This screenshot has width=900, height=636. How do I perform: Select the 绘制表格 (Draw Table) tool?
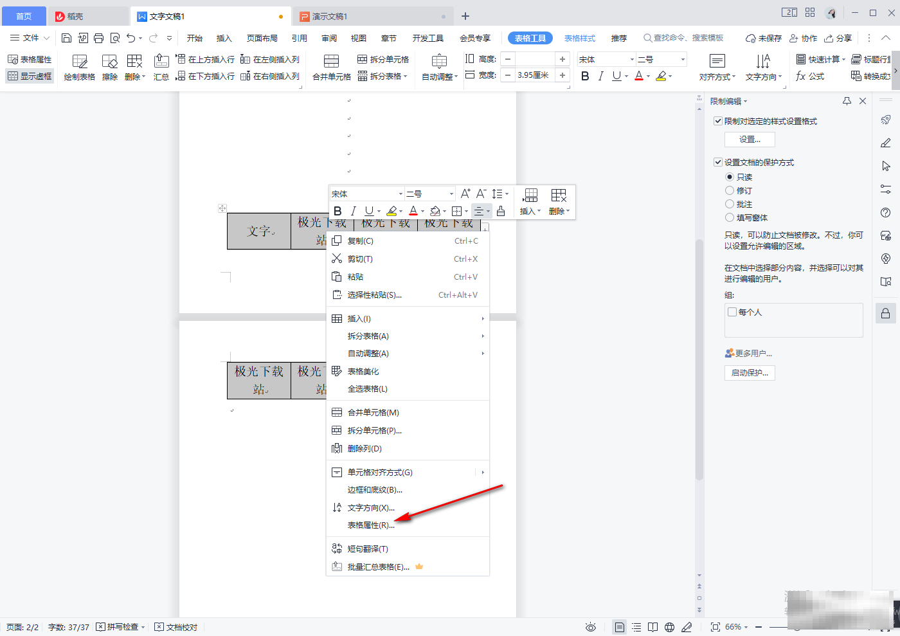point(79,66)
